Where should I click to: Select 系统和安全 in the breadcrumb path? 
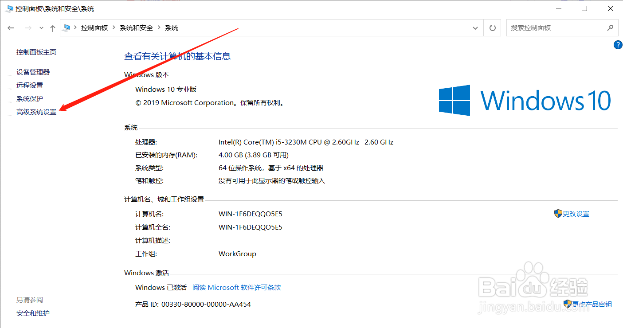point(136,27)
